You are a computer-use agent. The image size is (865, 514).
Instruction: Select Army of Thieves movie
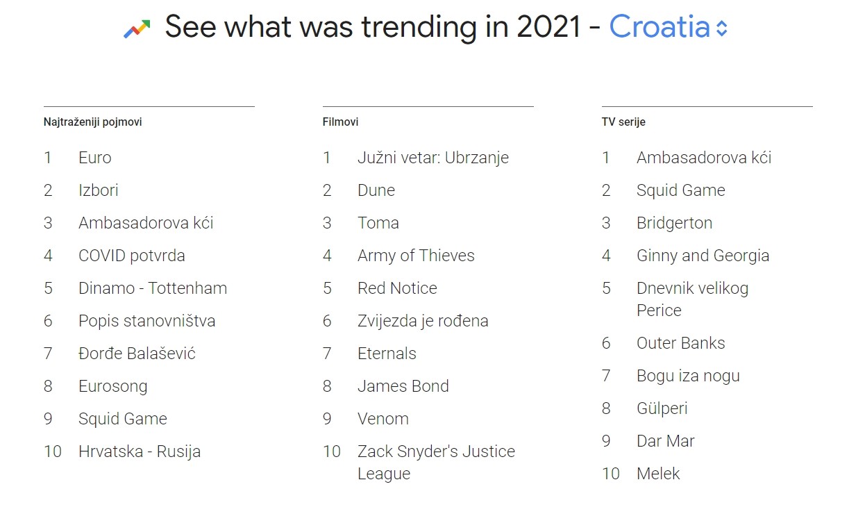416,256
